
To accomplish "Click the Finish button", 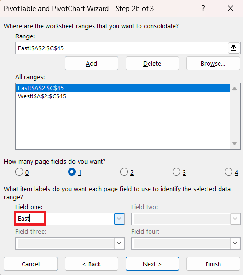I will click(213, 264).
